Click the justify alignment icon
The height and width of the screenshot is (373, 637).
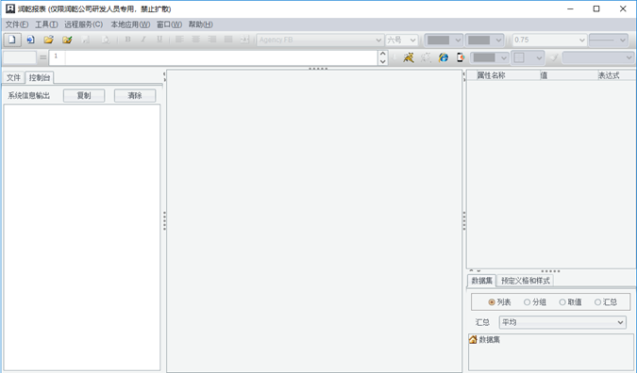pos(228,40)
